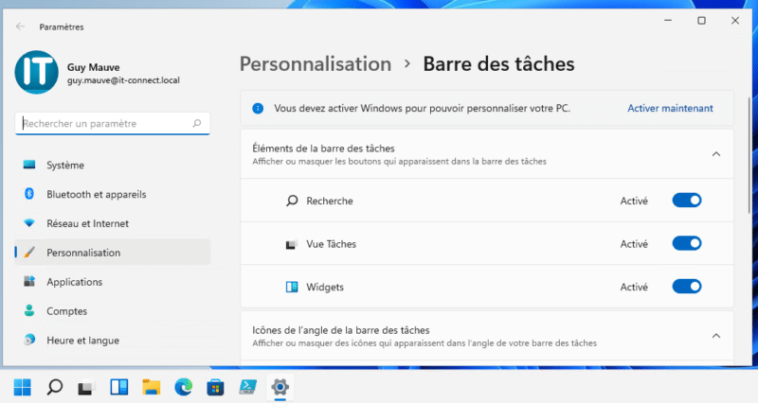758x403 pixels.
Task: Go back to Personnalisation breadcrumb
Action: (316, 64)
